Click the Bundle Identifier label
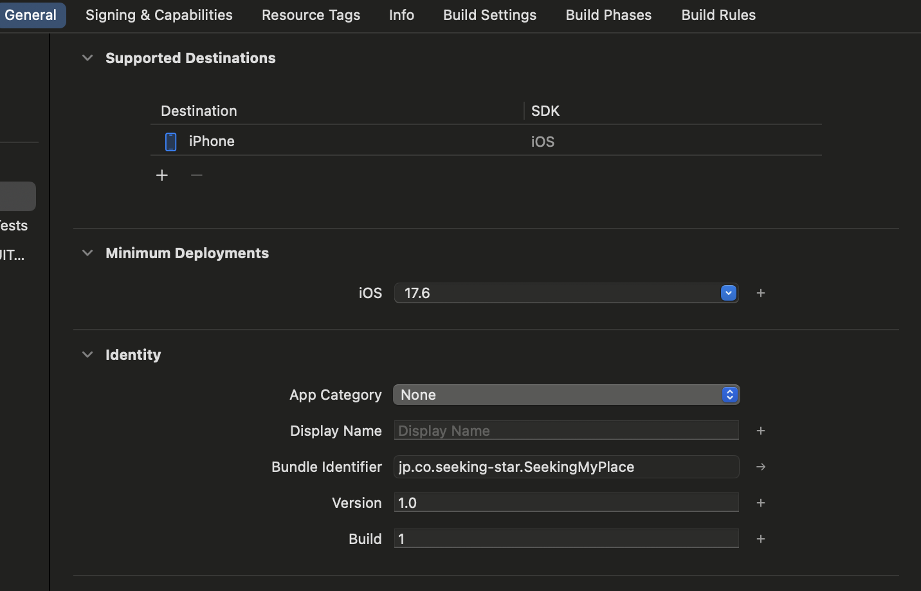Image resolution: width=921 pixels, height=591 pixels. click(327, 467)
